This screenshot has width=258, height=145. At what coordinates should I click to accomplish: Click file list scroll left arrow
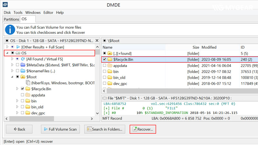pyautogui.click(x=104, y=91)
